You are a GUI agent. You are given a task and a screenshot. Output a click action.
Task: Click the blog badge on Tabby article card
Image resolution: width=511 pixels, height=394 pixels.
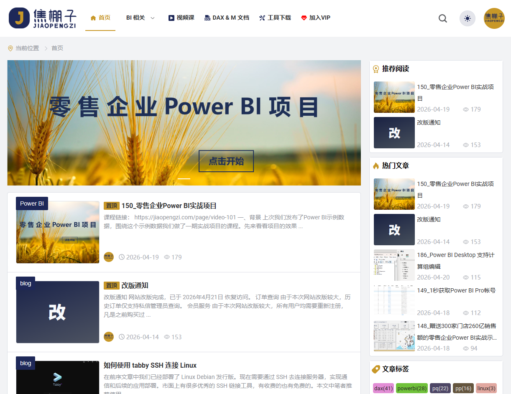pos(26,363)
